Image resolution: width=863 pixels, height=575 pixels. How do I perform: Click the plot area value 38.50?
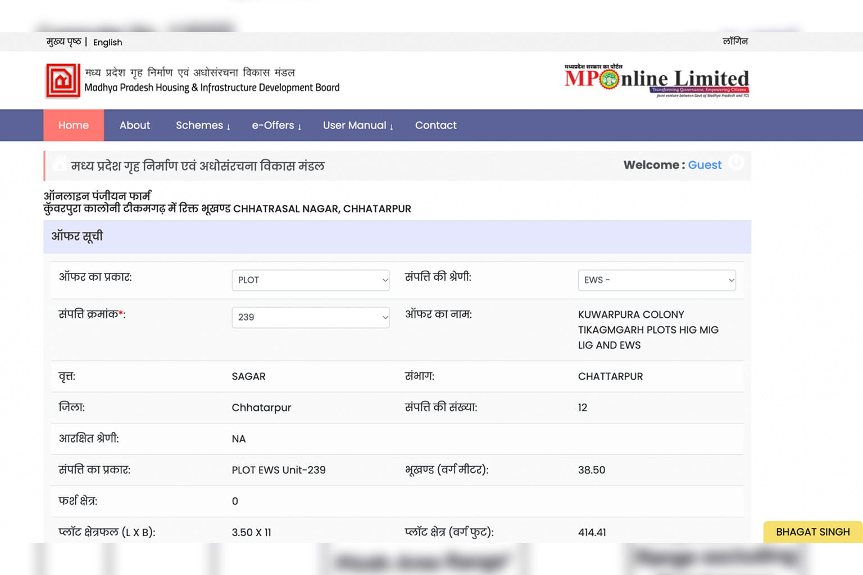tap(592, 470)
